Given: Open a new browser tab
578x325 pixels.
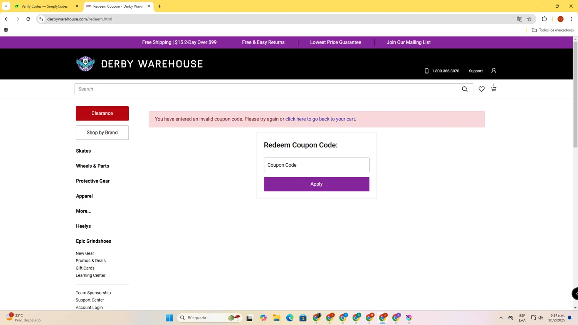Looking at the screenshot, I should click(x=160, y=6).
